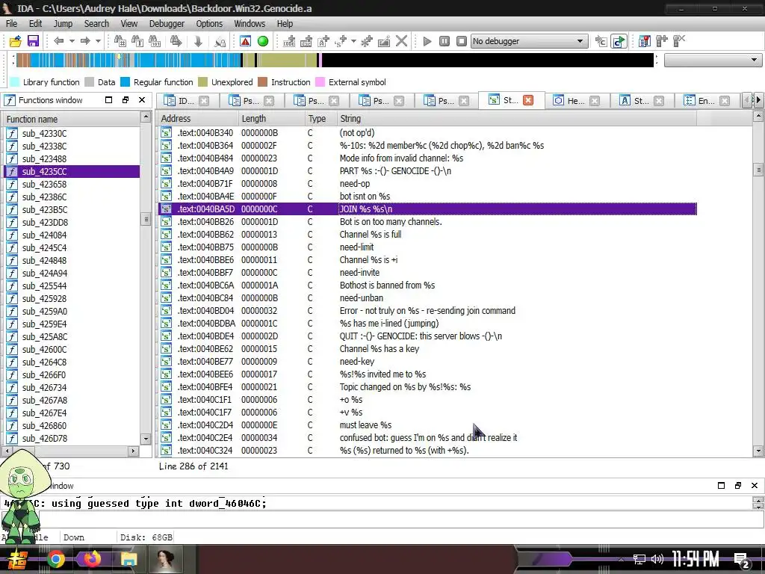Switch to the En... enums tab
765x574 pixels.
pyautogui.click(x=706, y=101)
